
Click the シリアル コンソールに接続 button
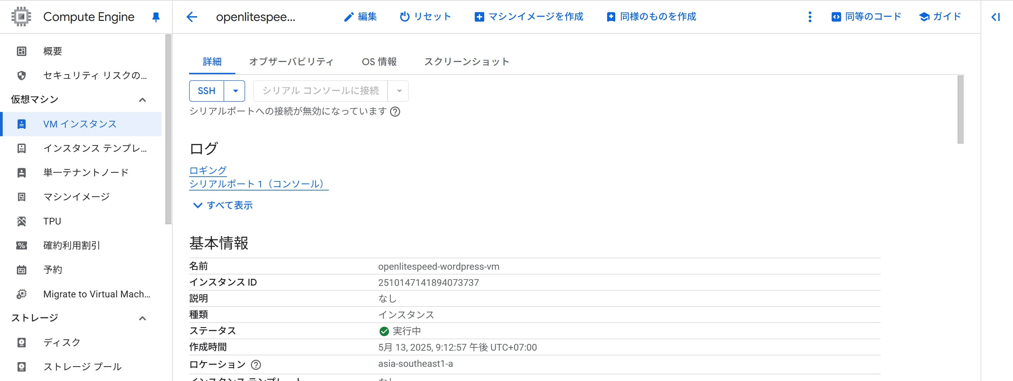tap(320, 91)
